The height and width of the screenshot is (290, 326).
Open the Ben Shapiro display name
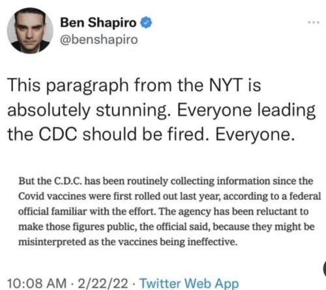[x=98, y=22]
